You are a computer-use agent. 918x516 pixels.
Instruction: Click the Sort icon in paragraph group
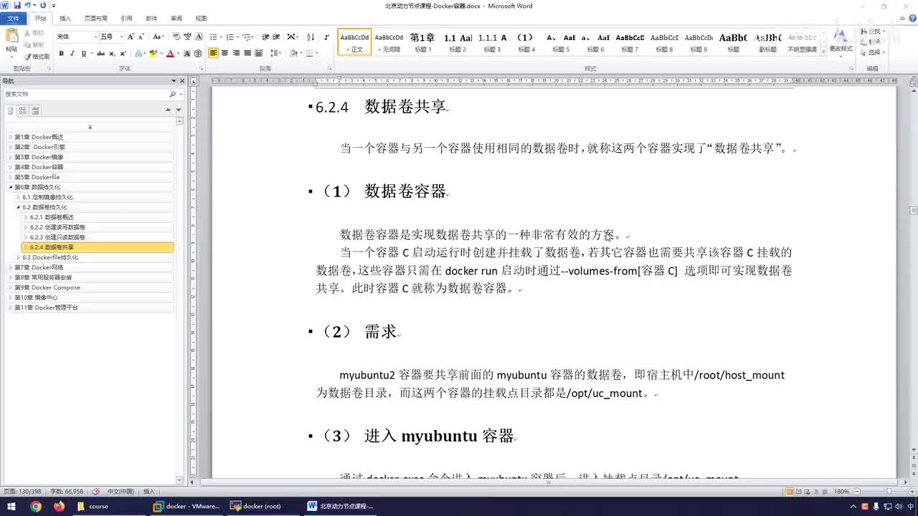click(311, 37)
